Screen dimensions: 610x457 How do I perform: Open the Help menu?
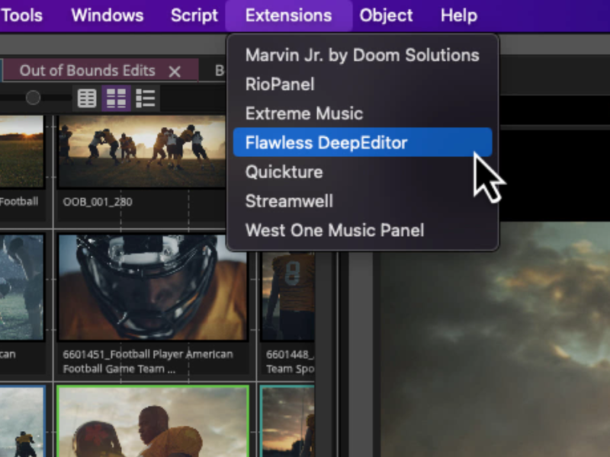tap(459, 15)
